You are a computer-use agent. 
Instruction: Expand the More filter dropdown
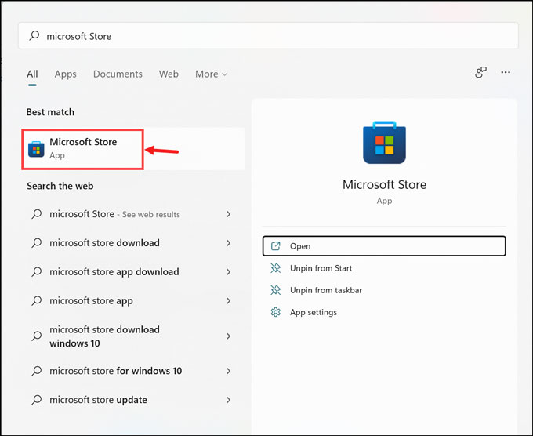[211, 74]
